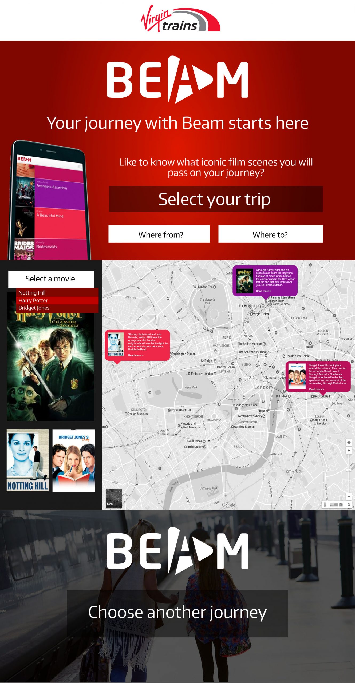Image resolution: width=355 pixels, height=683 pixels.
Task: Click the Selfridges map marker
Action: 215,360
